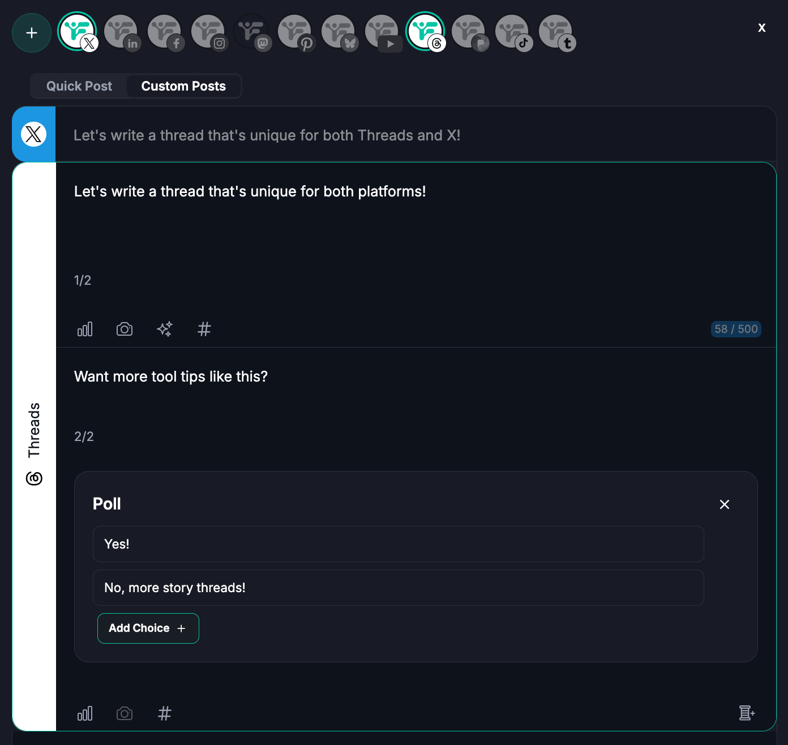Click the poll icon in first thread post
The width and height of the screenshot is (788, 745).
(x=85, y=329)
